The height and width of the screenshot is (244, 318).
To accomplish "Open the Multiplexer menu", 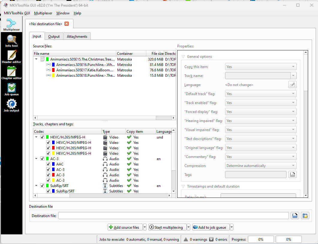I will pyautogui.click(x=43, y=13).
